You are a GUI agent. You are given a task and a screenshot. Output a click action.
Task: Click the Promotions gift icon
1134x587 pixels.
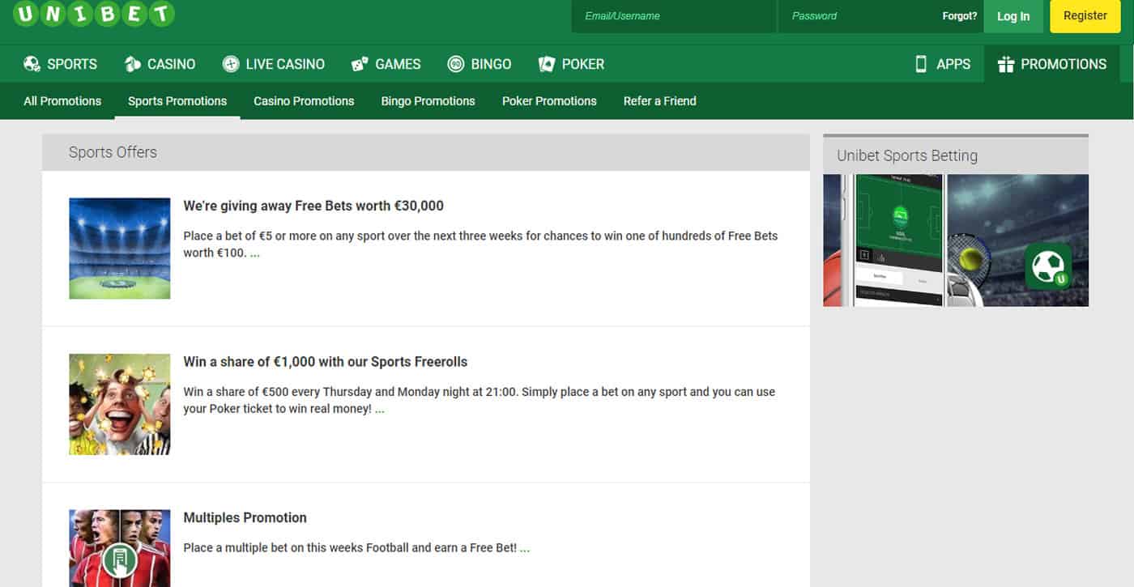1006,64
